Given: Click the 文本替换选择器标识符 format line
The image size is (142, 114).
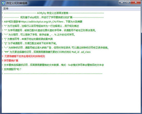Looking at the screenshot, I should 53,65.
